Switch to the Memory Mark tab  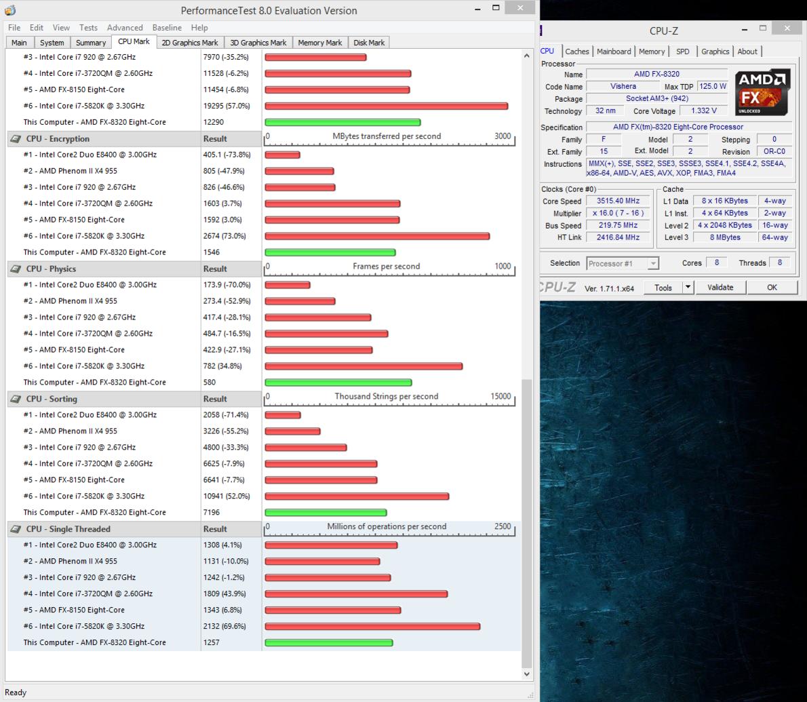320,43
